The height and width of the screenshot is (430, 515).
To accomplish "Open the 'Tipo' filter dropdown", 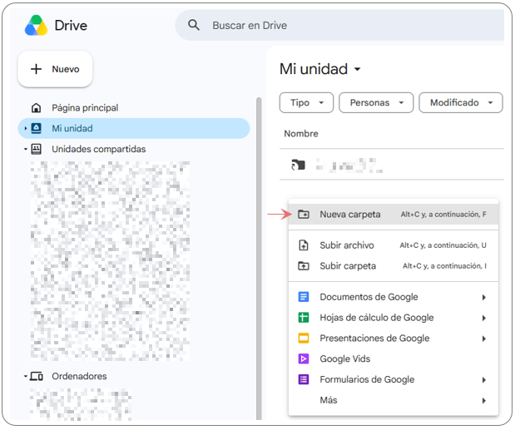I will 306,103.
